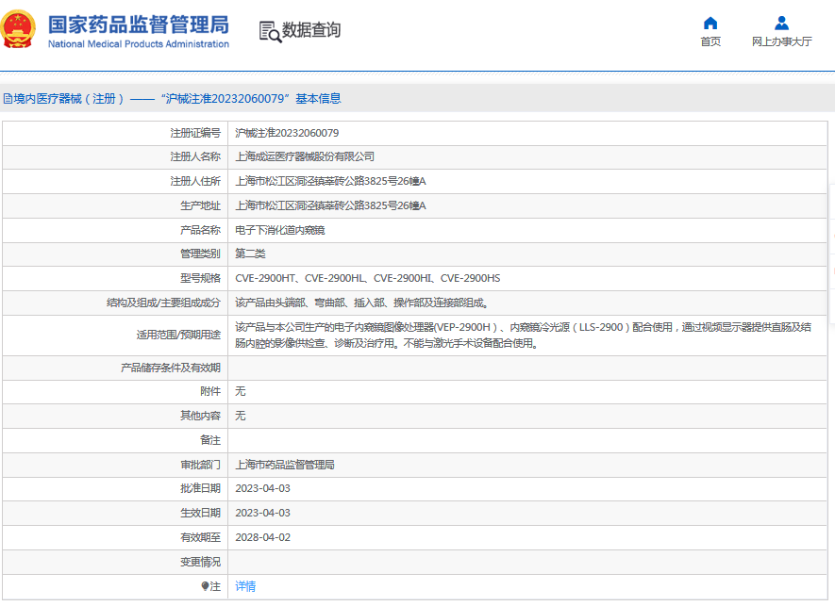Screen dimensions: 835x606
Task: Click the page icon before 境内医疗器械（注册）
Action: tap(8, 97)
